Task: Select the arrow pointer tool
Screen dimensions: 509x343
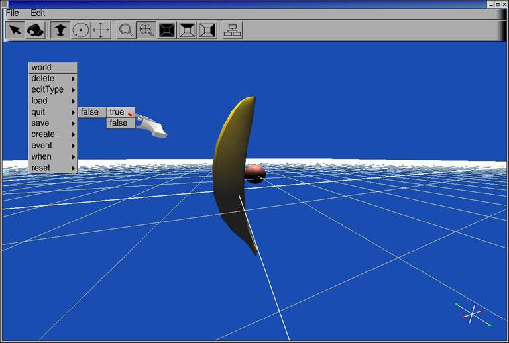Action: (15, 30)
